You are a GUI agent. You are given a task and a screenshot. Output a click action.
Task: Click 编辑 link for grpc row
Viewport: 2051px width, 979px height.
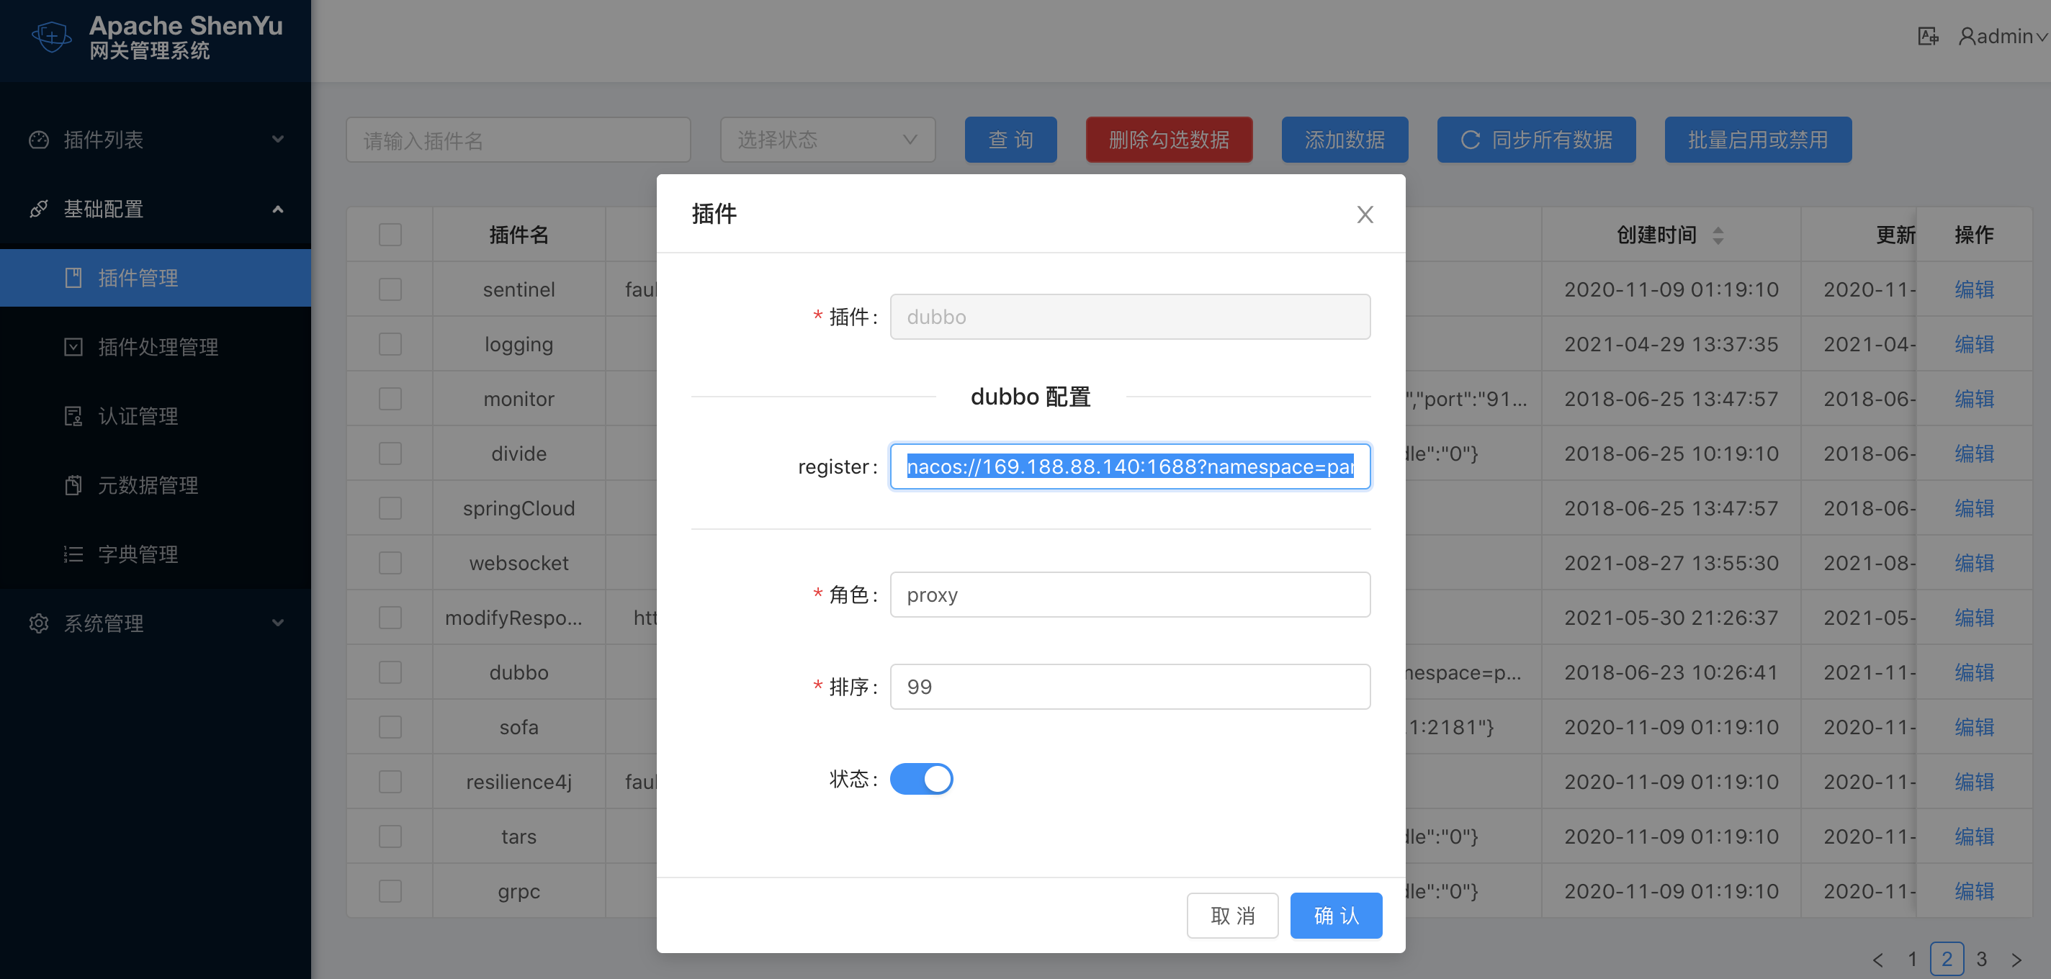point(1975,891)
